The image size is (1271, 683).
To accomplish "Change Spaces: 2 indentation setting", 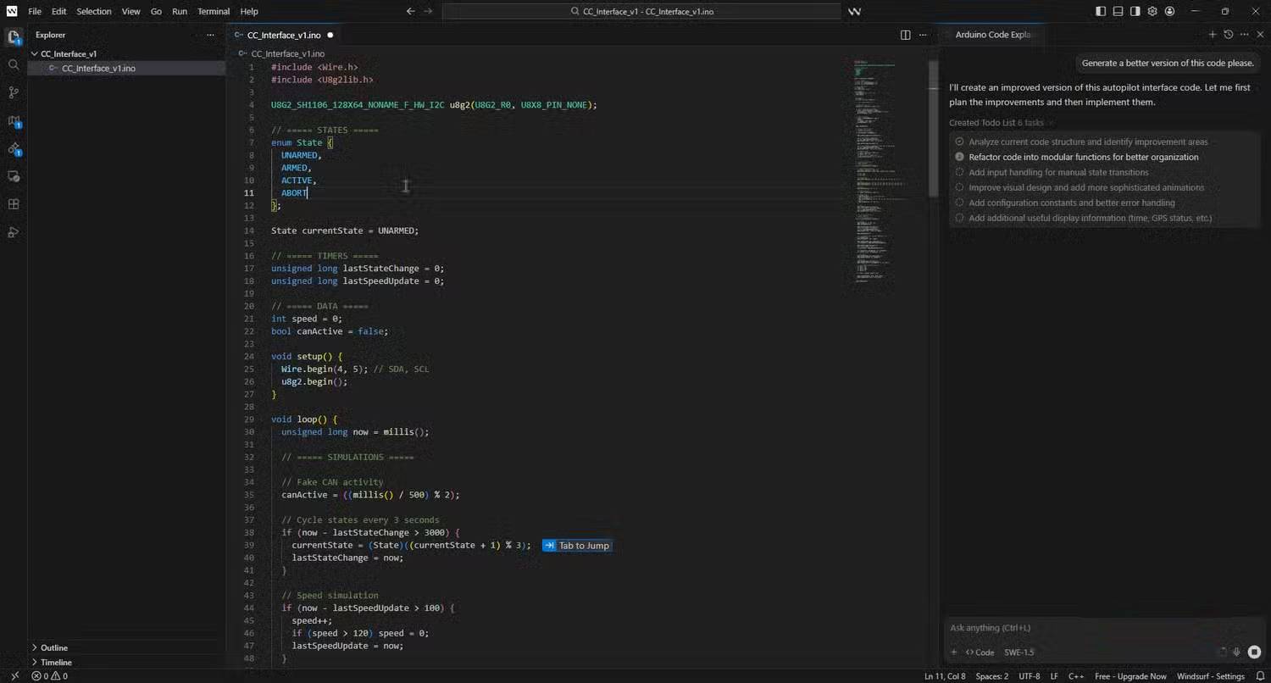I will [991, 676].
